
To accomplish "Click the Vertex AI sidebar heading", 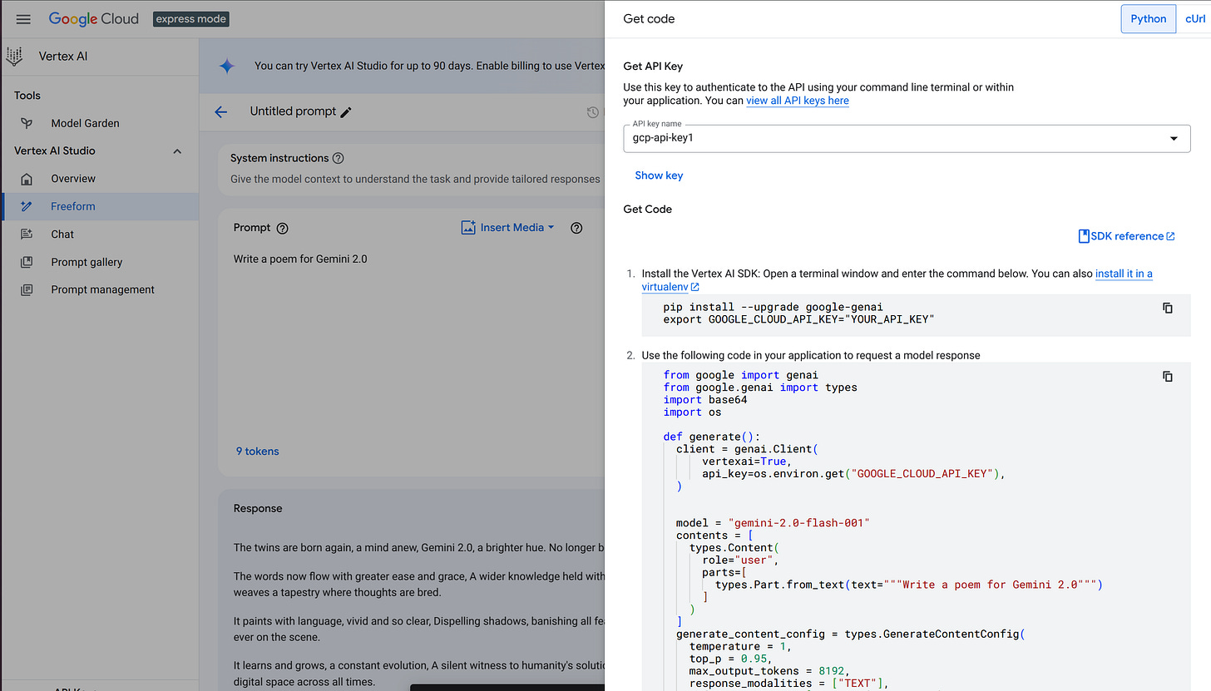I will click(63, 57).
